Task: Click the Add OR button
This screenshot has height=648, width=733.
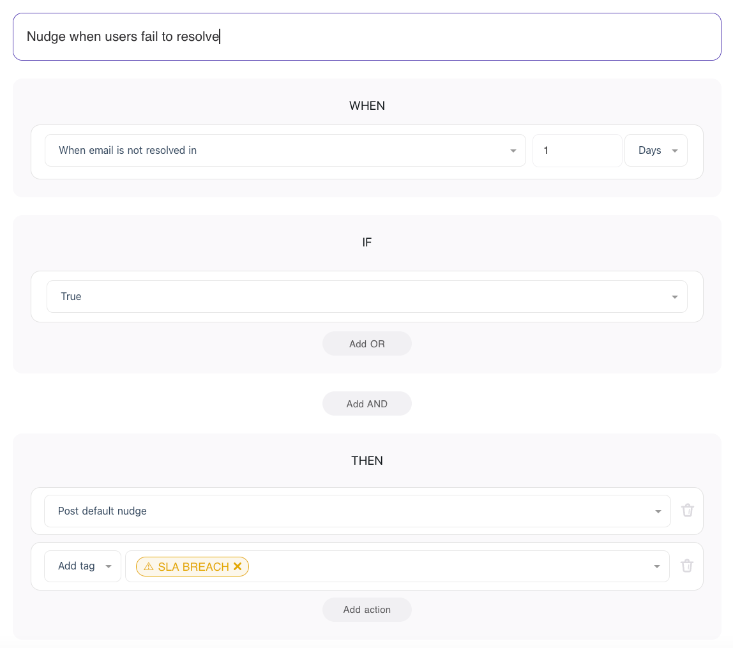Action: [367, 344]
